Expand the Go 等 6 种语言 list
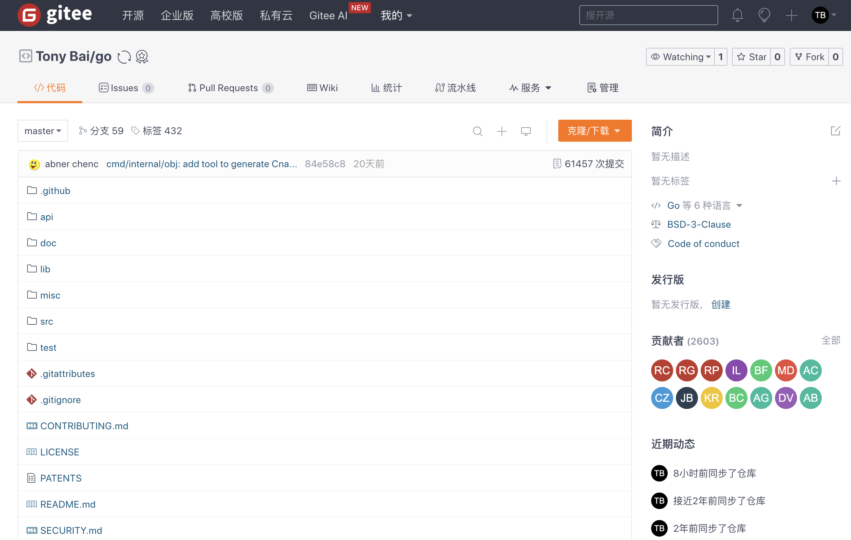 pos(704,205)
